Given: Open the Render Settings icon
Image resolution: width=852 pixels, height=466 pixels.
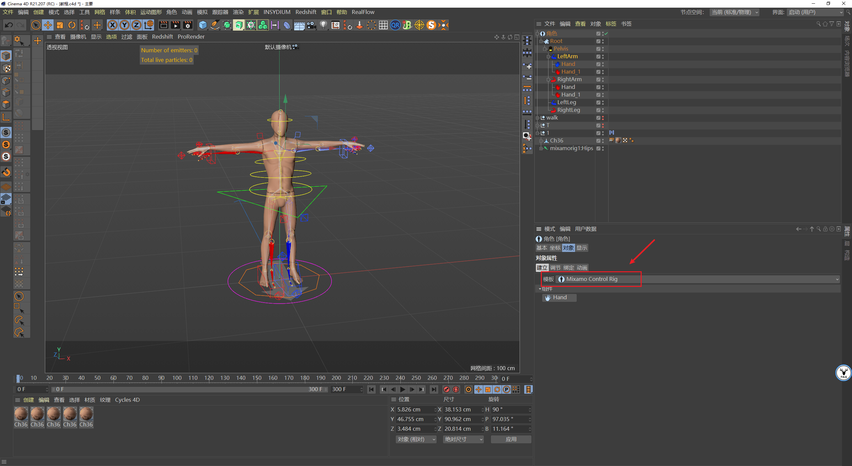Looking at the screenshot, I should tap(188, 25).
